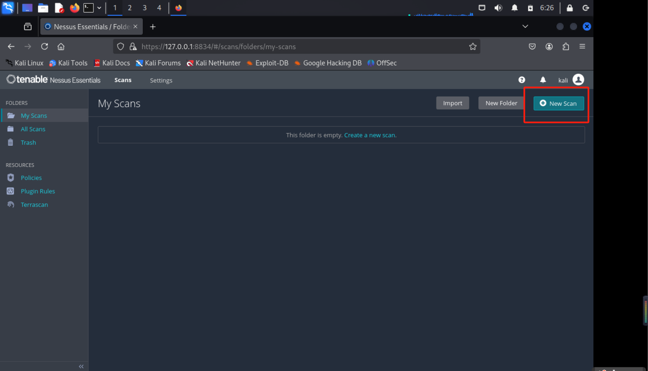Viewport: 648px width, 371px height.
Task: Focus the address bar URL field
Action: [x=297, y=47]
